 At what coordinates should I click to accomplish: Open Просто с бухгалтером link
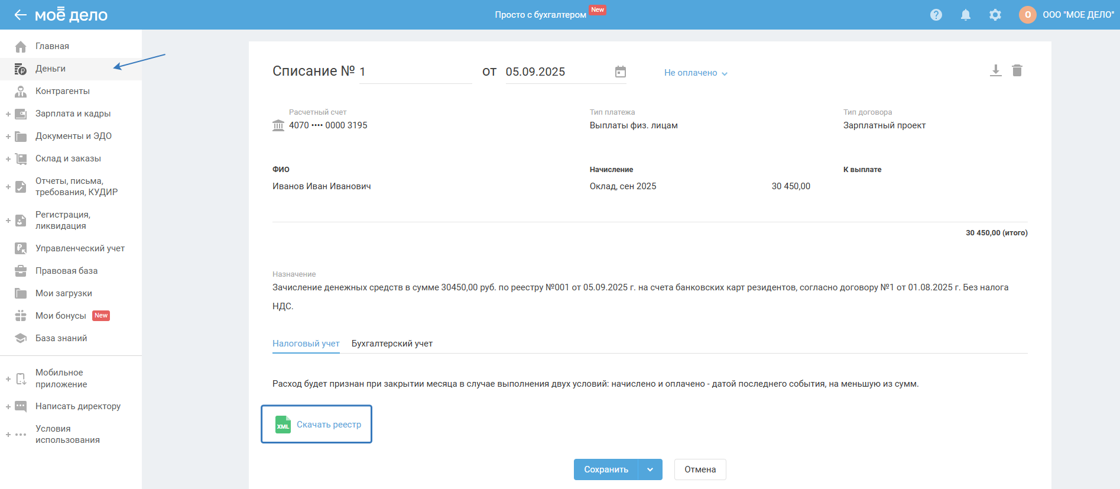click(540, 15)
